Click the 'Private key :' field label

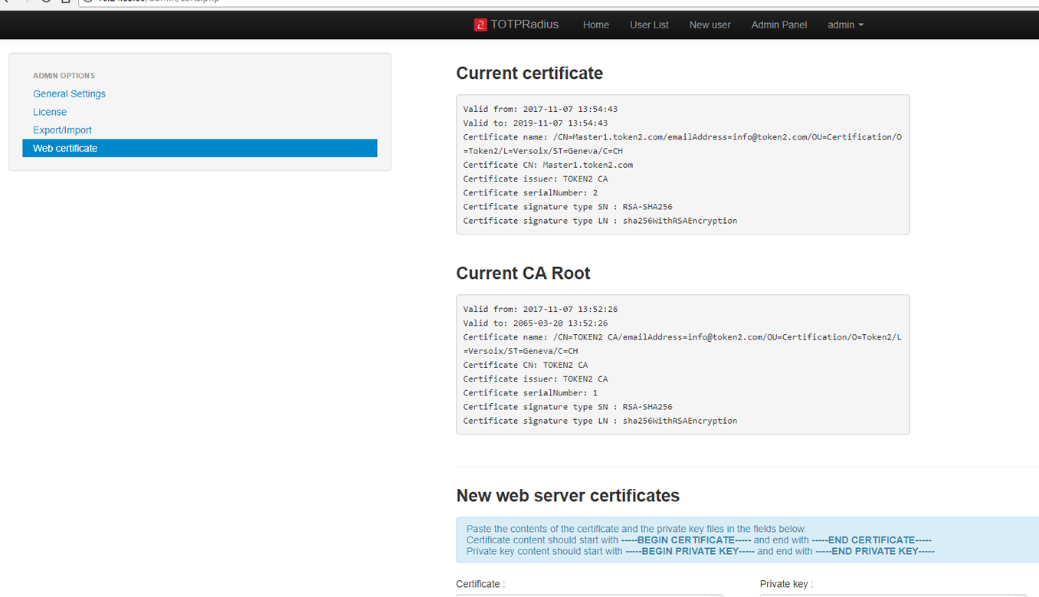[x=786, y=584]
